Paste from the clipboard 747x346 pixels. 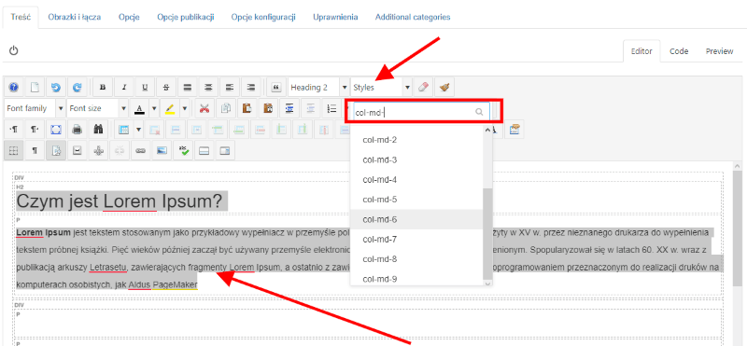tap(247, 108)
